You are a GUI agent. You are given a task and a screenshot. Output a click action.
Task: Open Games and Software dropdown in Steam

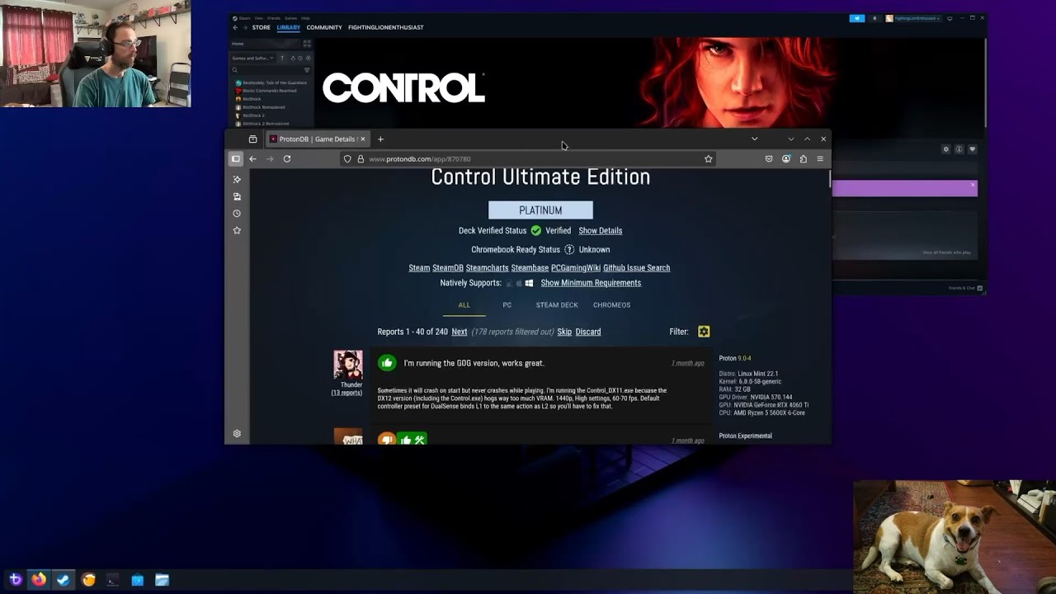[x=254, y=59]
